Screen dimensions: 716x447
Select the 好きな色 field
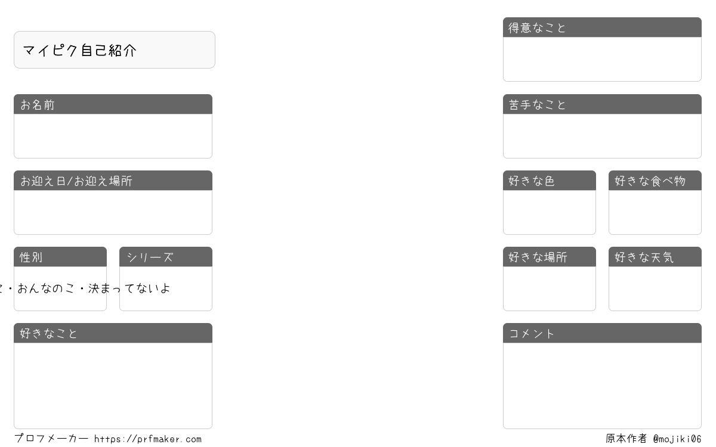(x=550, y=212)
